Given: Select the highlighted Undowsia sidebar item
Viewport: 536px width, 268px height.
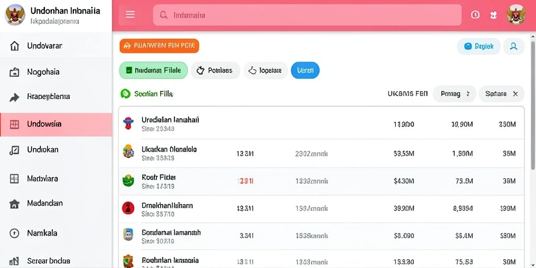Looking at the screenshot, I should [55, 125].
